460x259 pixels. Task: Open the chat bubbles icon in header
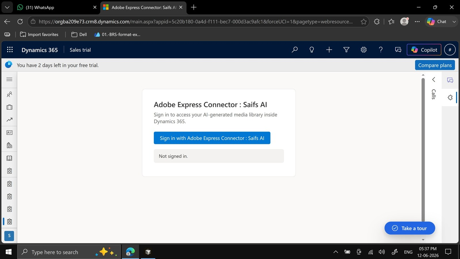click(x=398, y=50)
